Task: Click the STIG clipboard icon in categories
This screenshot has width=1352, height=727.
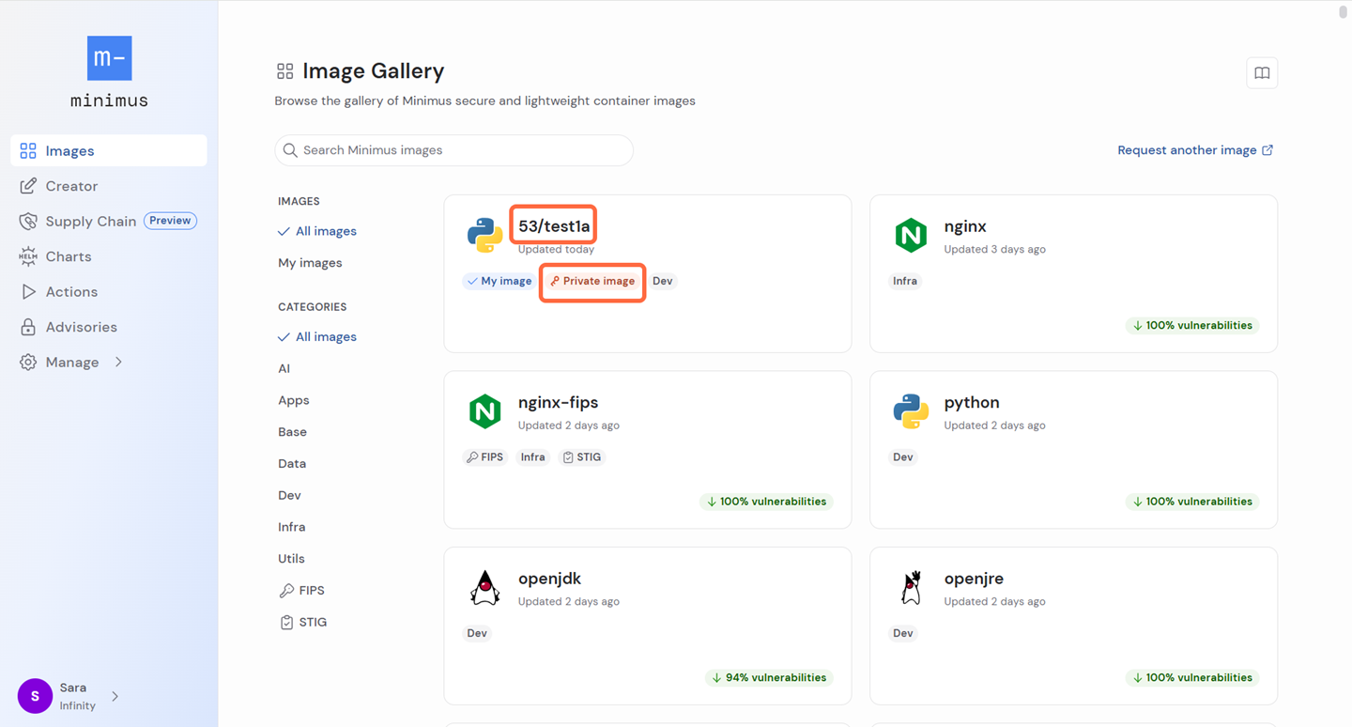Action: tap(286, 622)
